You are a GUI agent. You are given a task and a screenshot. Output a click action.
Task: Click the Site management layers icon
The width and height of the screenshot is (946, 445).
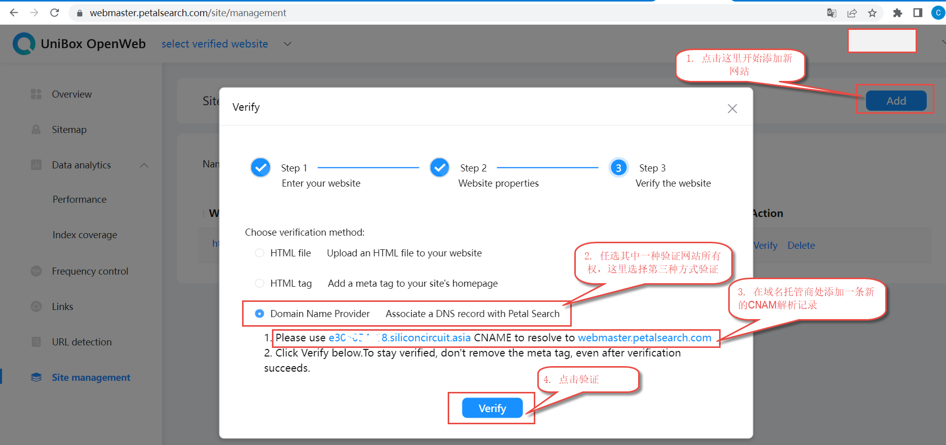click(36, 377)
